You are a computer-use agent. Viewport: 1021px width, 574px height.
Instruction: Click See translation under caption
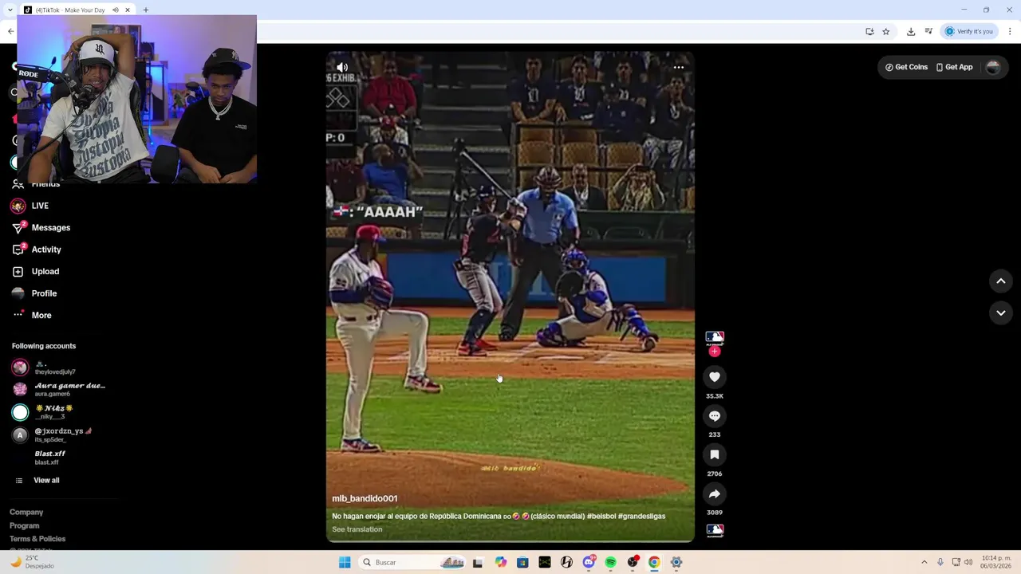(x=357, y=529)
